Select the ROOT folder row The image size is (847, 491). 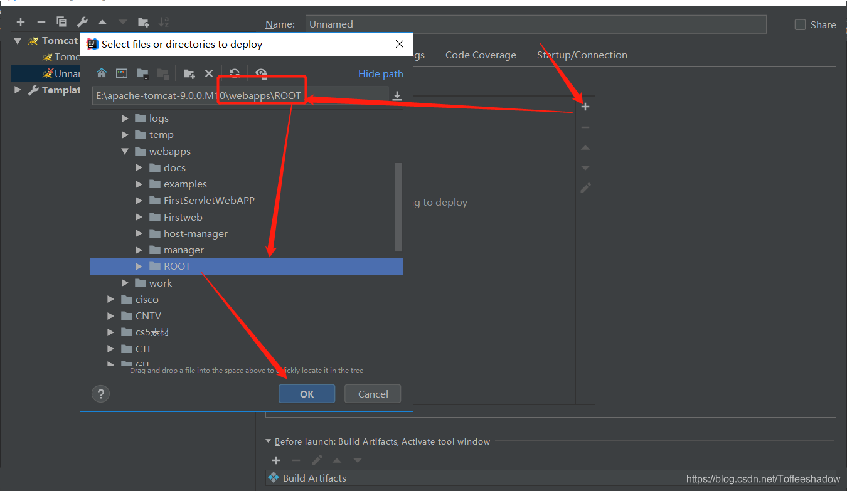pyautogui.click(x=247, y=267)
